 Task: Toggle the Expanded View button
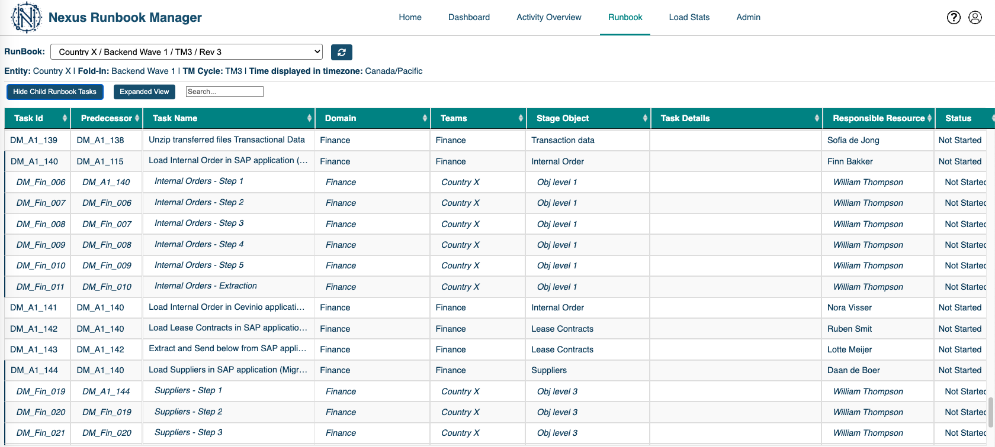pos(144,92)
